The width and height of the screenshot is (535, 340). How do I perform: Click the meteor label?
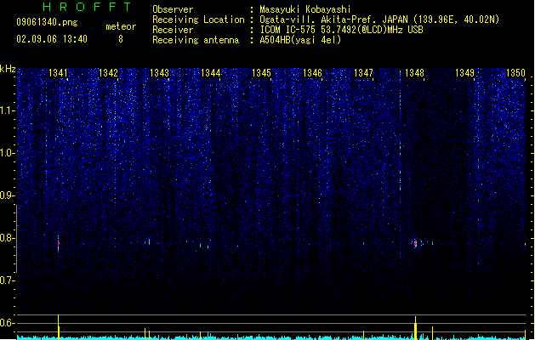(x=121, y=26)
